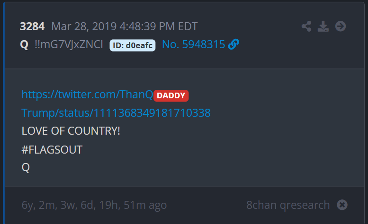This screenshot has width=368, height=224.
Task: Click the share icon for post 3284
Action: point(306,26)
